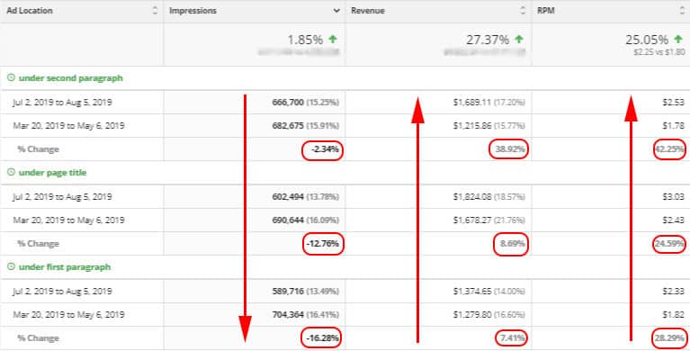Select the -12.76% change value
690x351 pixels.
point(324,244)
